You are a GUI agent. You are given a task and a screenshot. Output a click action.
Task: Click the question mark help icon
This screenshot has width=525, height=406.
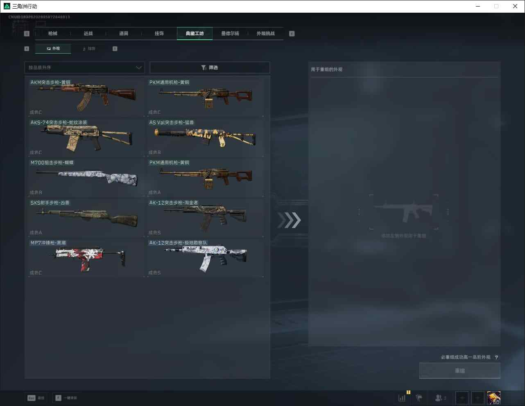[496, 357]
